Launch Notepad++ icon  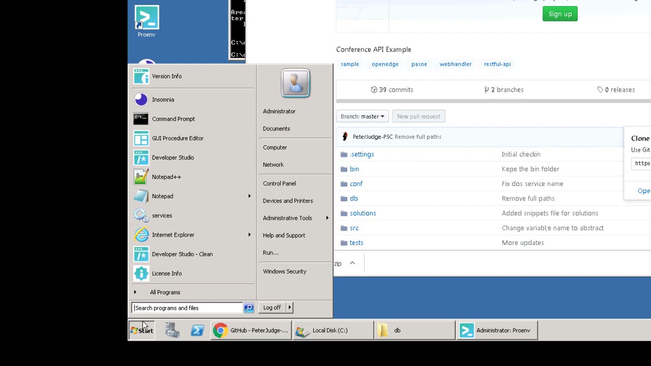(x=141, y=177)
